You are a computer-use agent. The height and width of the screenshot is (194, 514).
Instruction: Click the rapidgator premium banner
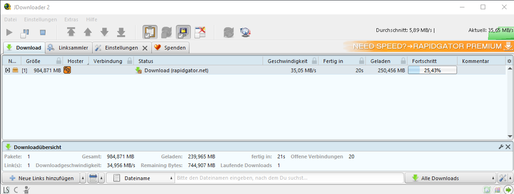click(428, 46)
